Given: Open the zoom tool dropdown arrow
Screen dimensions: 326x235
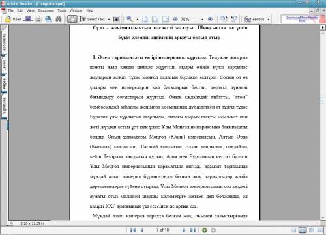Looking at the screenshot, I should pyautogui.click(x=138, y=19).
